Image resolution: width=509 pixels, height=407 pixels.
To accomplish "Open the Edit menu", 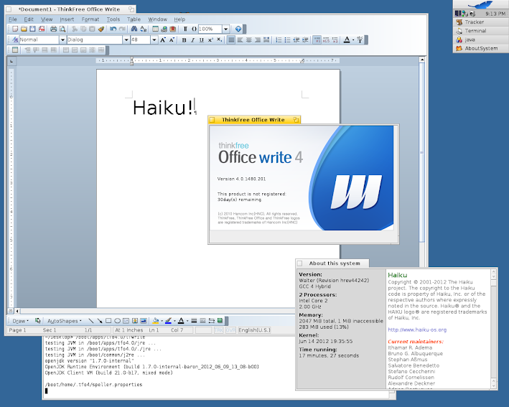I will point(29,19).
